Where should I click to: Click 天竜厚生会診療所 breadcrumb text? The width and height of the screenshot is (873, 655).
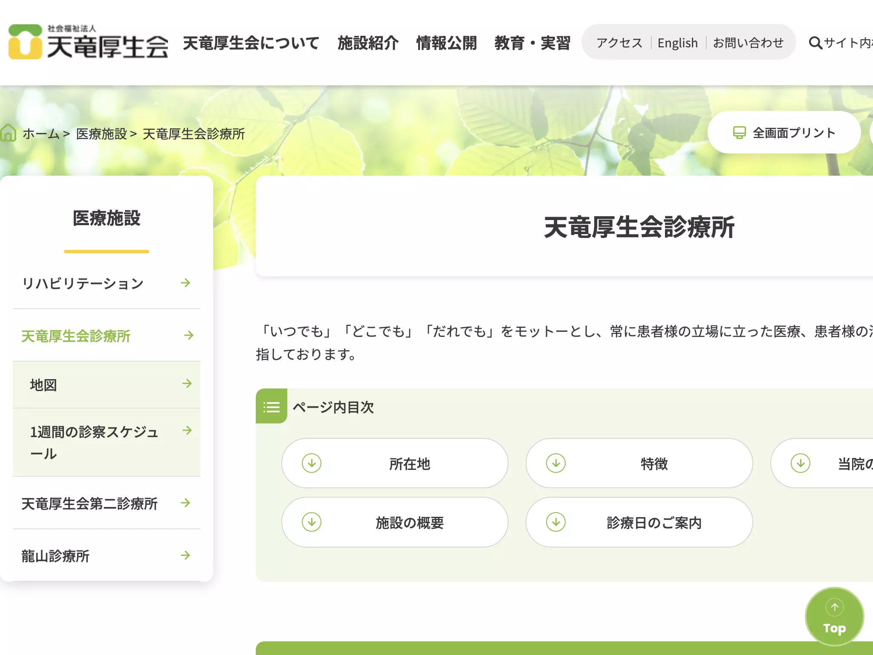point(194,133)
